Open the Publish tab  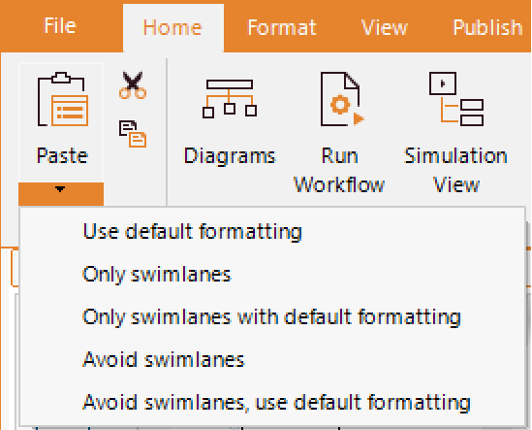487,27
